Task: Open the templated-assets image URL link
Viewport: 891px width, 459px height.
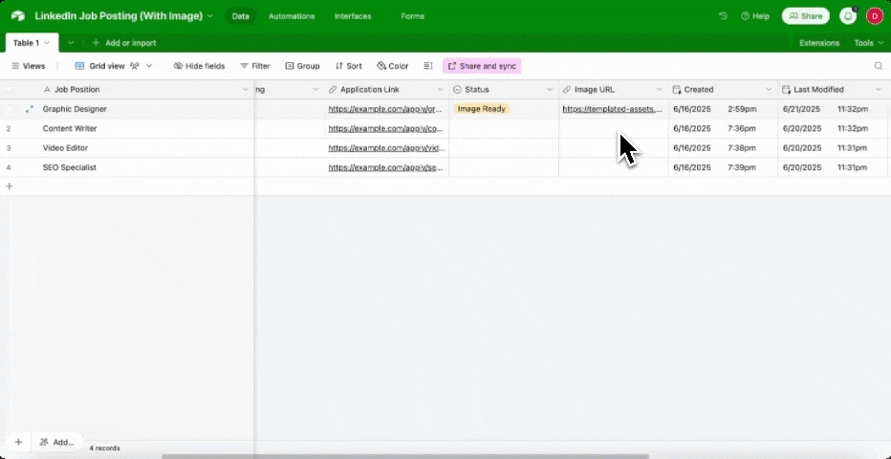Action: tap(613, 109)
